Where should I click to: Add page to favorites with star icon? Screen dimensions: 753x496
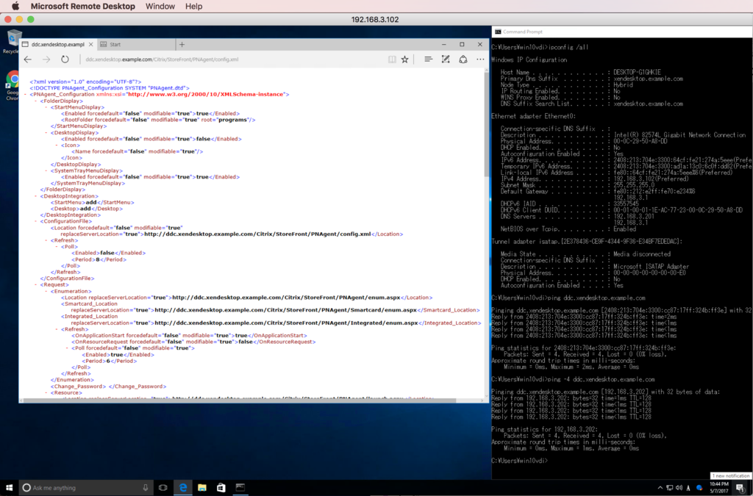coord(405,60)
